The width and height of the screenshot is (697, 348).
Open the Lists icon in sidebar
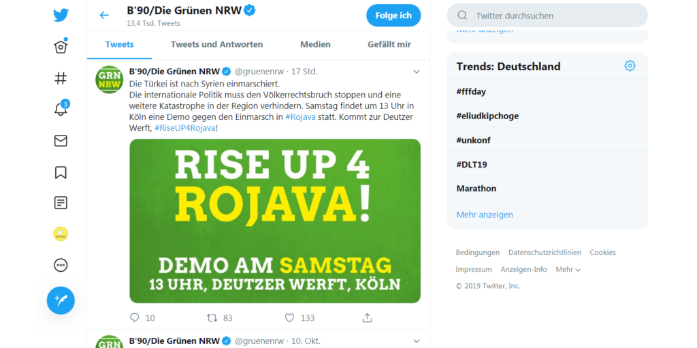click(x=61, y=203)
